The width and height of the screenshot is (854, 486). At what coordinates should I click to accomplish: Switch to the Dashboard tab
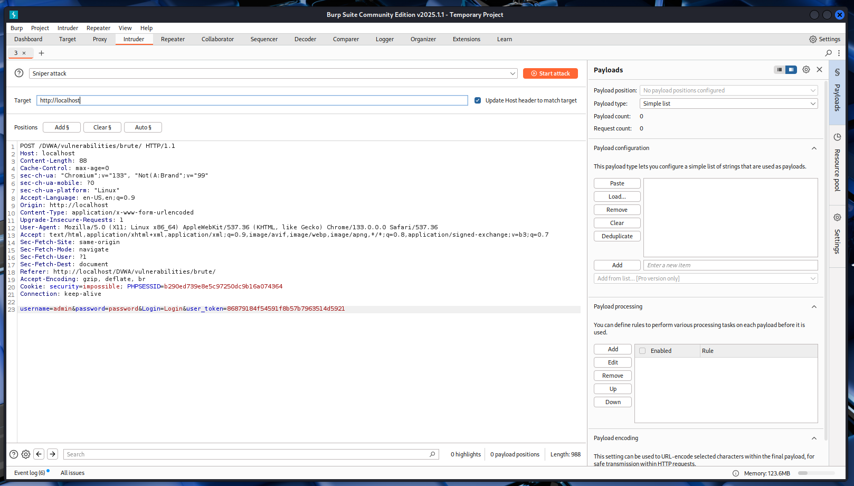(x=29, y=39)
